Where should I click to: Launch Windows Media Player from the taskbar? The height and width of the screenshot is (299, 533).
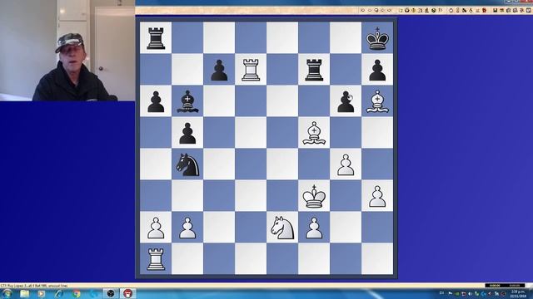(x=42, y=293)
